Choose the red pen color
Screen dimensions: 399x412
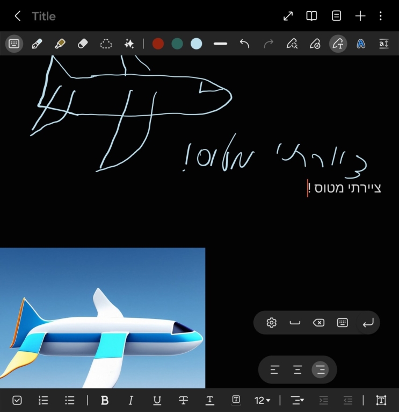pos(158,44)
